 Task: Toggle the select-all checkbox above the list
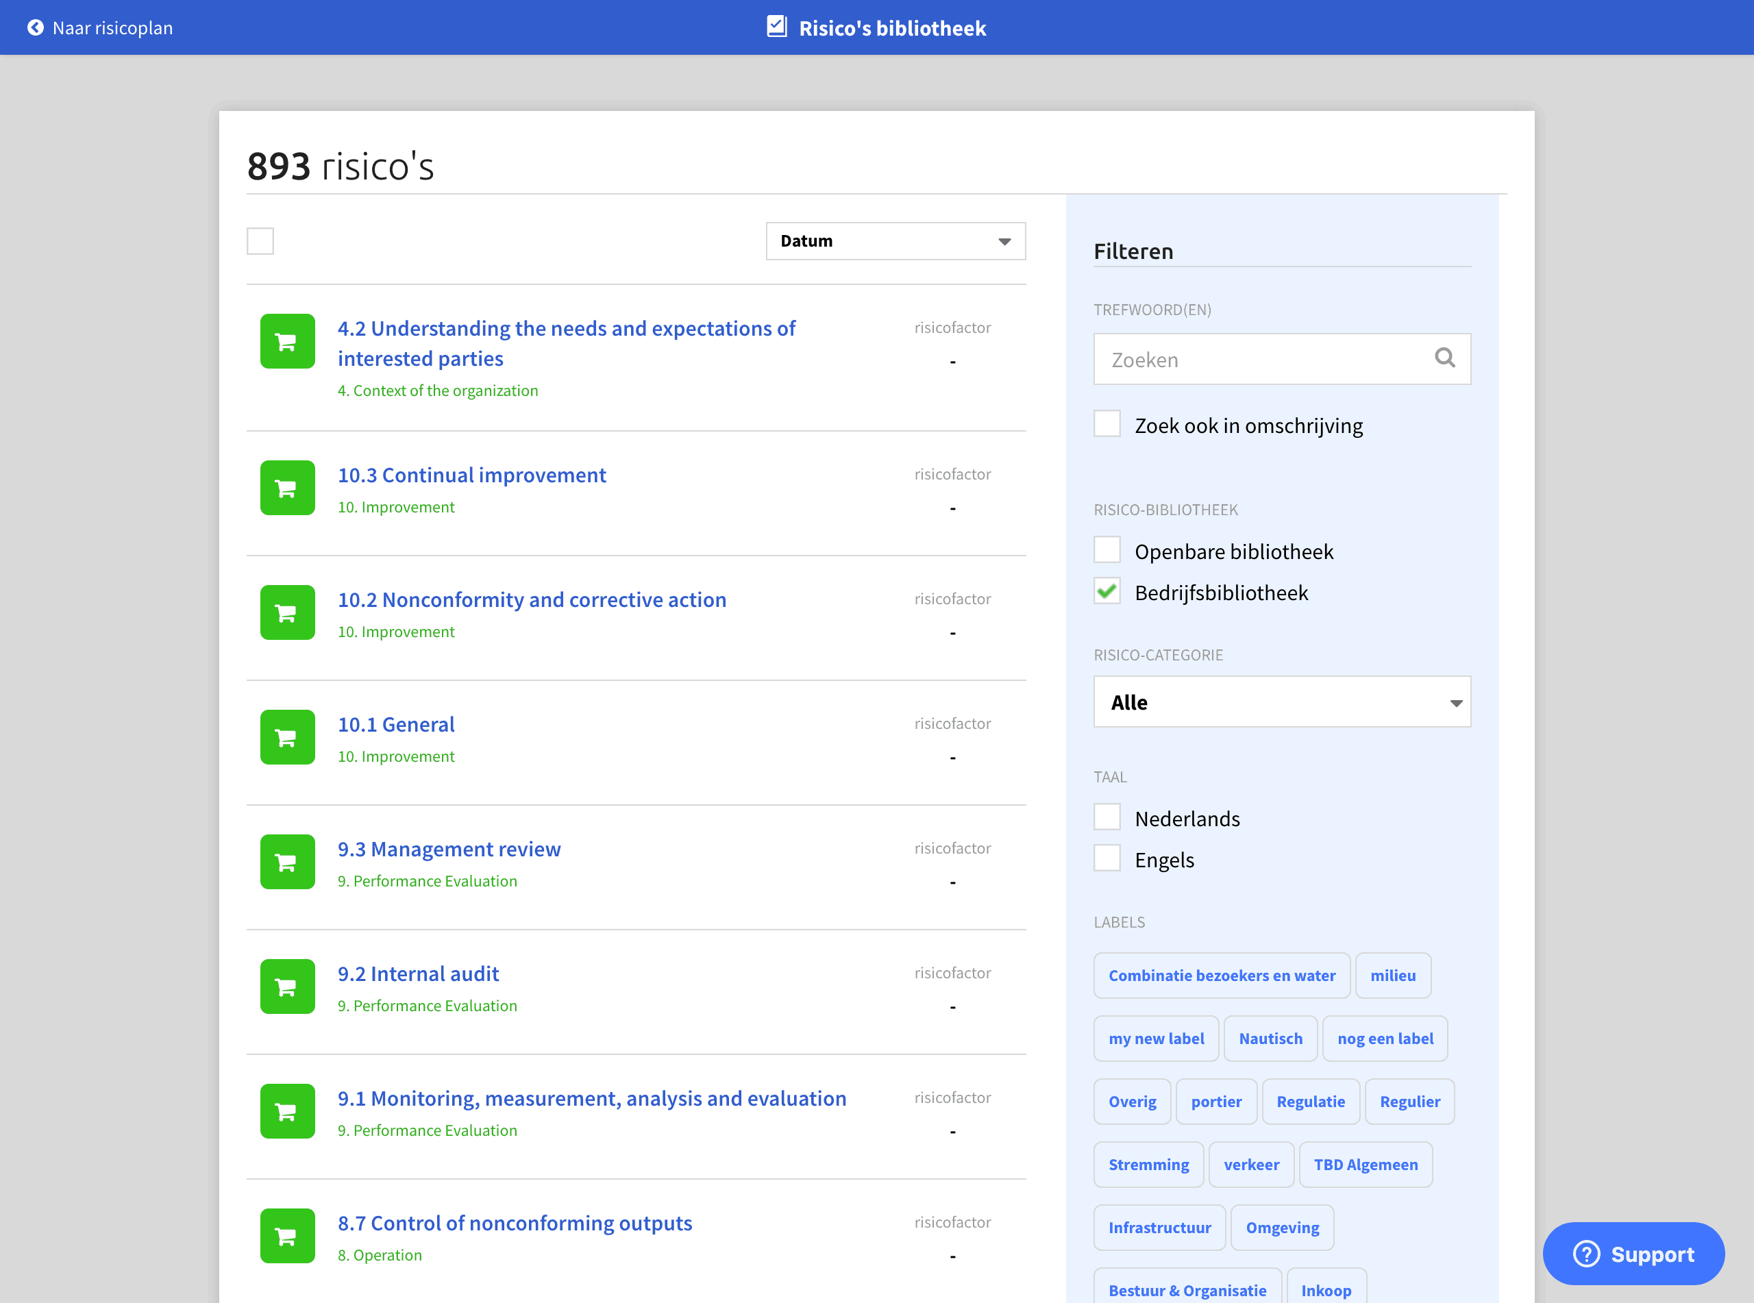pos(260,241)
